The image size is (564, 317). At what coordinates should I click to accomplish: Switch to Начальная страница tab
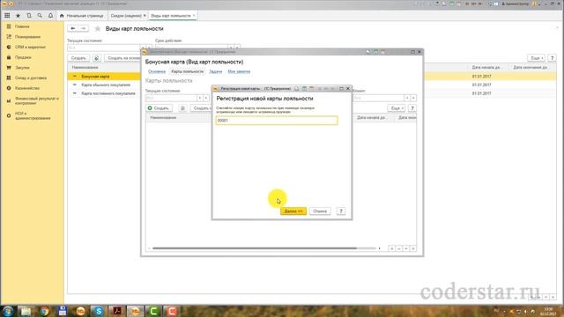coord(82,16)
